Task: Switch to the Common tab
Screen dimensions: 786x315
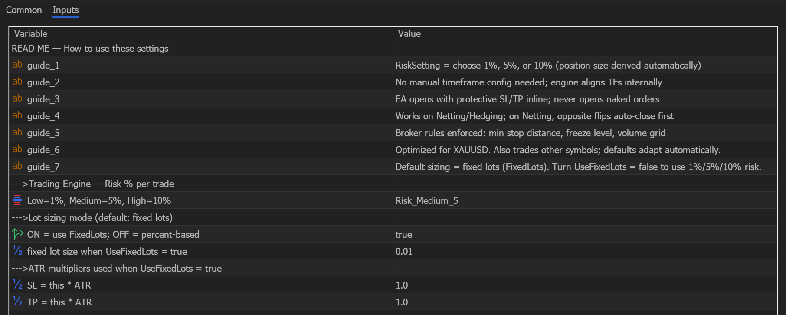Action: [x=24, y=10]
